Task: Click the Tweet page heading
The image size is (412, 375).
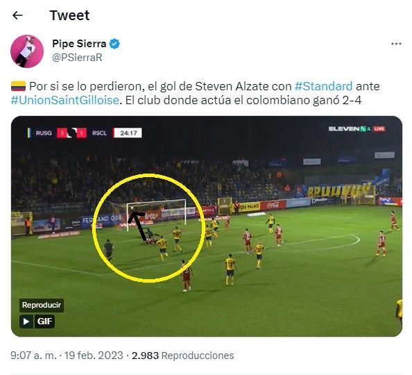Action: pyautogui.click(x=69, y=15)
